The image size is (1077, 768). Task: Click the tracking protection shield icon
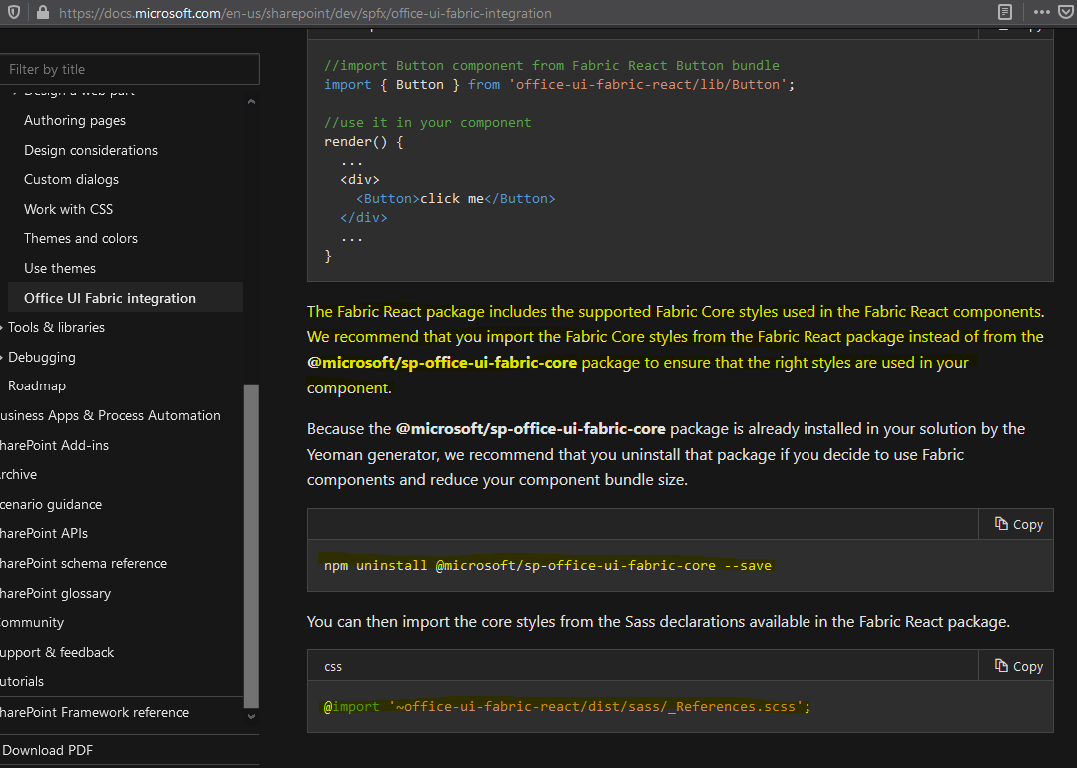click(14, 12)
